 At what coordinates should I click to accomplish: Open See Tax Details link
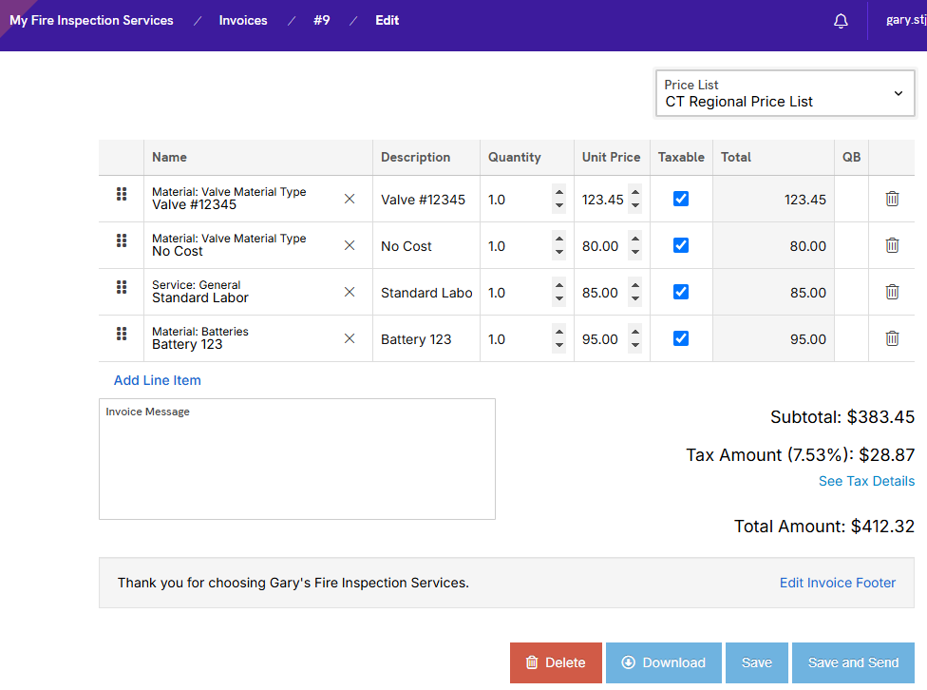867,481
